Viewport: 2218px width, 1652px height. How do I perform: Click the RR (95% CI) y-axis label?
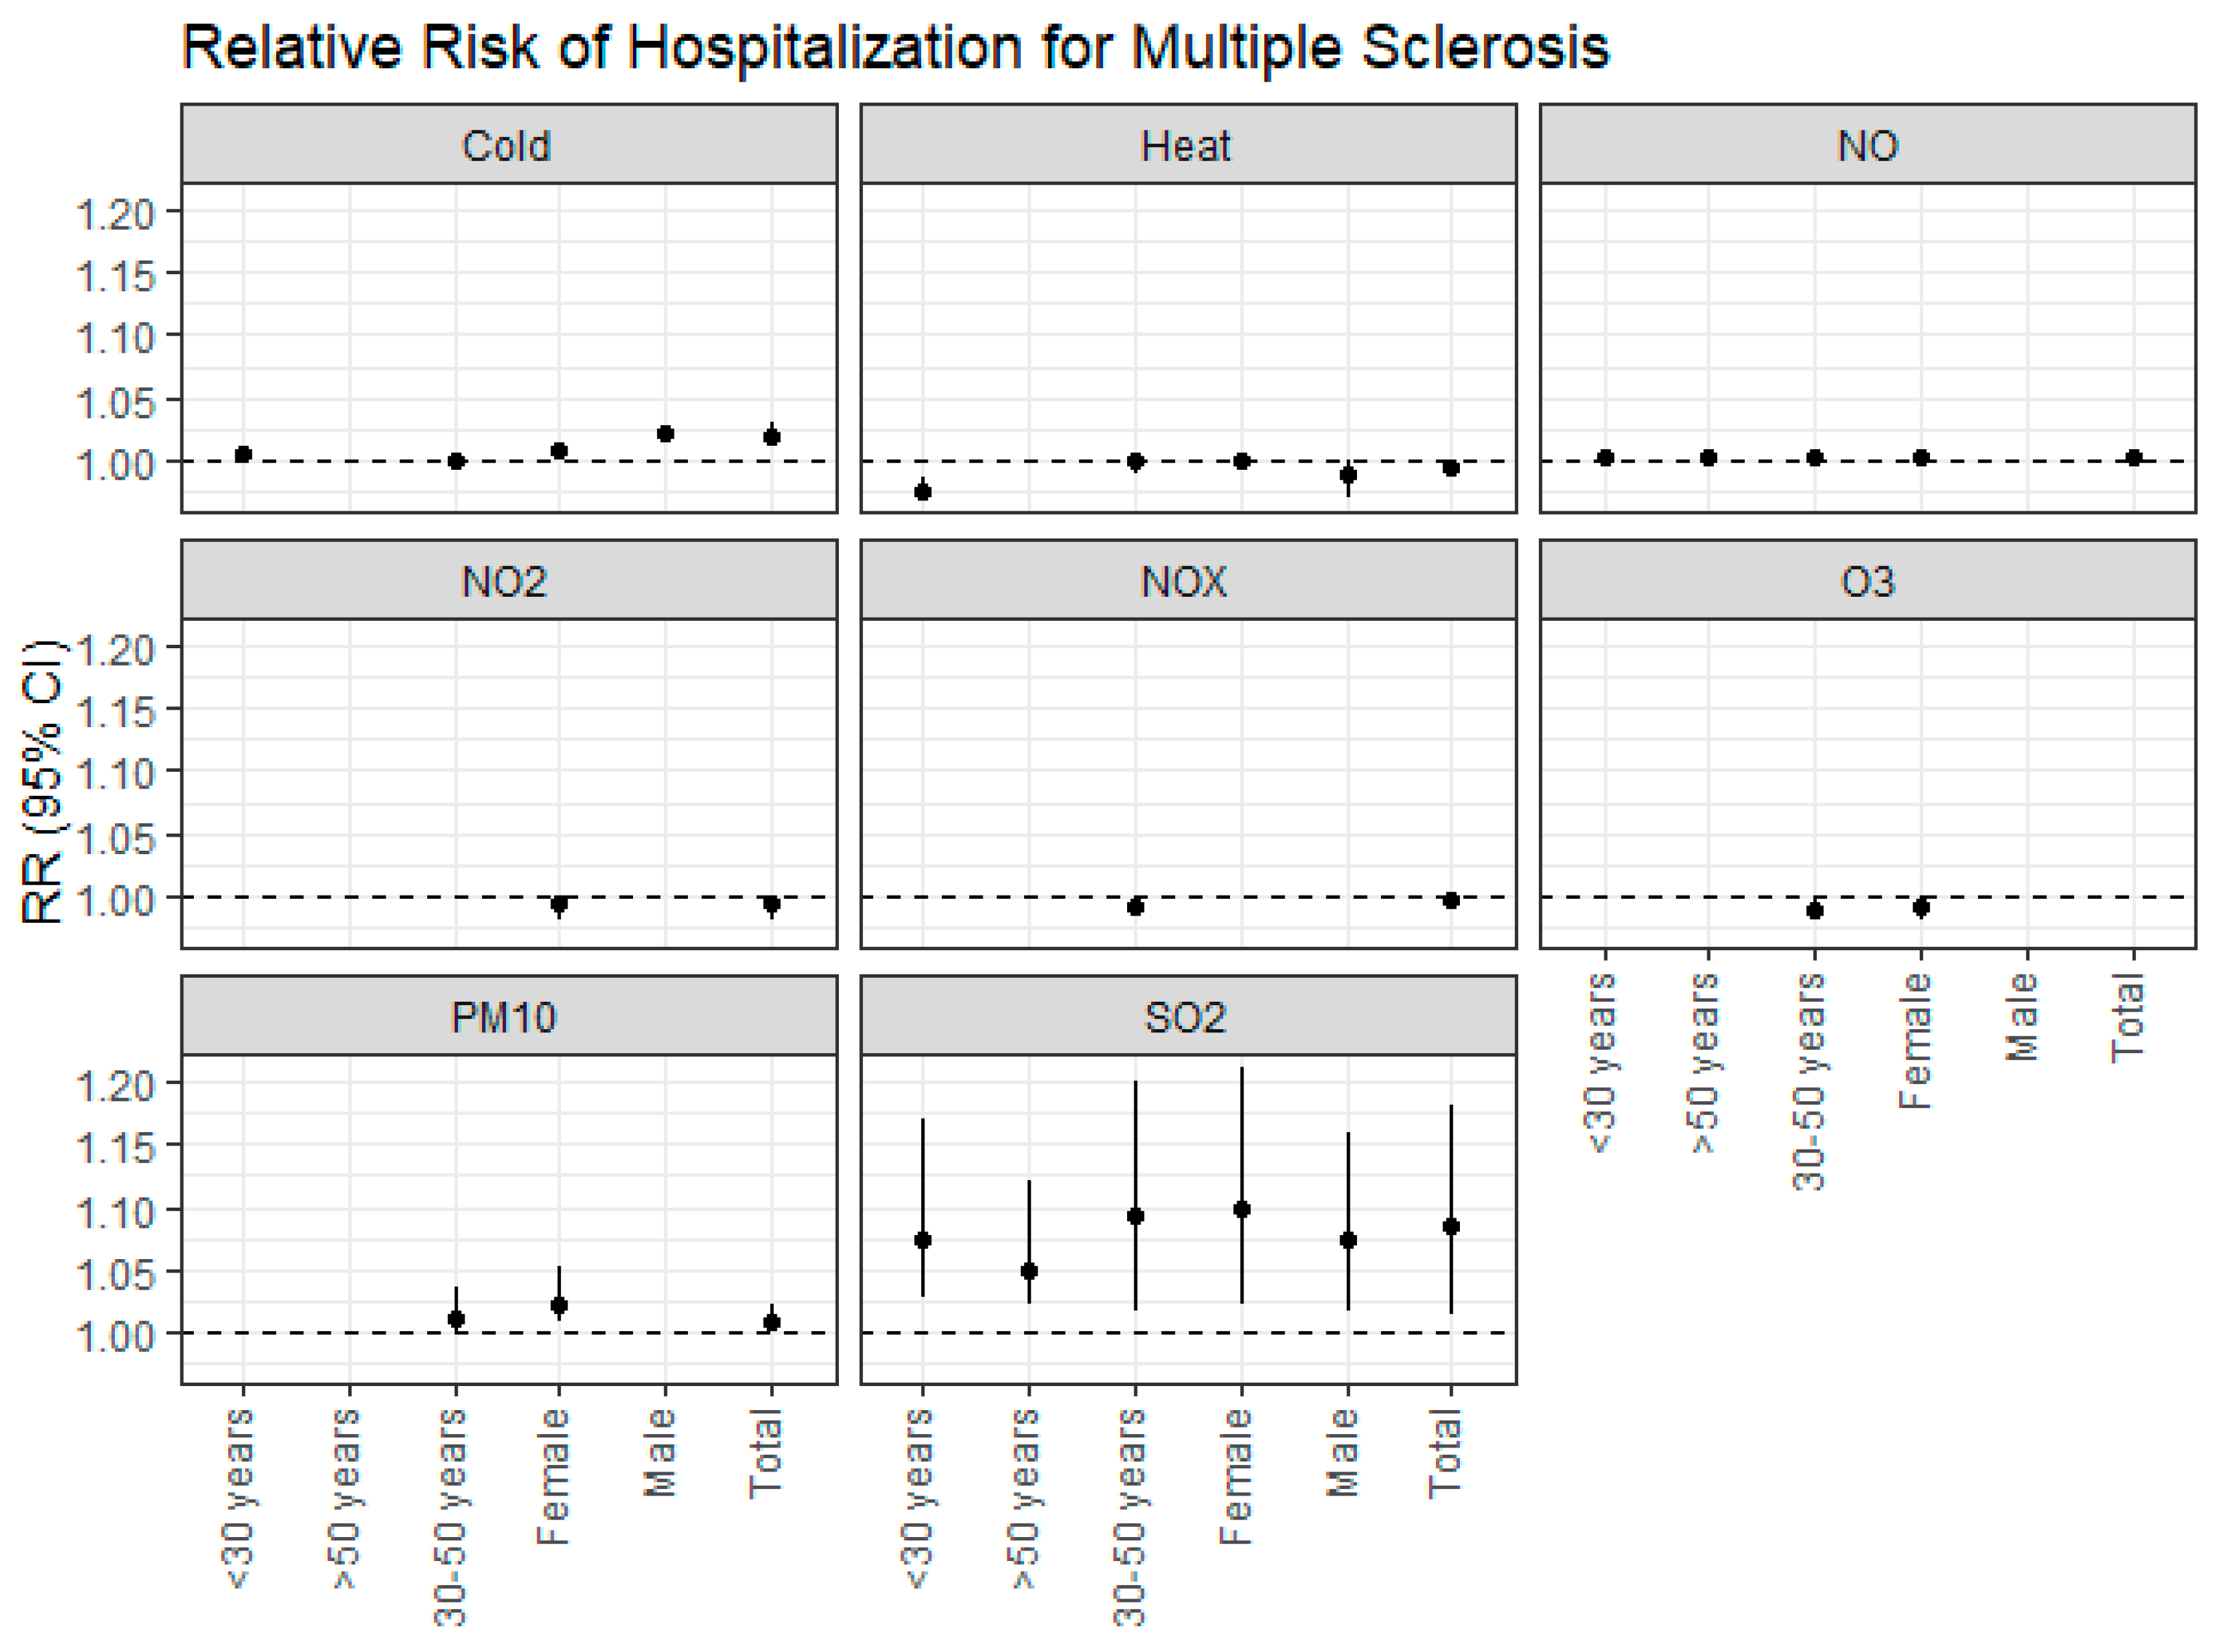[42, 782]
